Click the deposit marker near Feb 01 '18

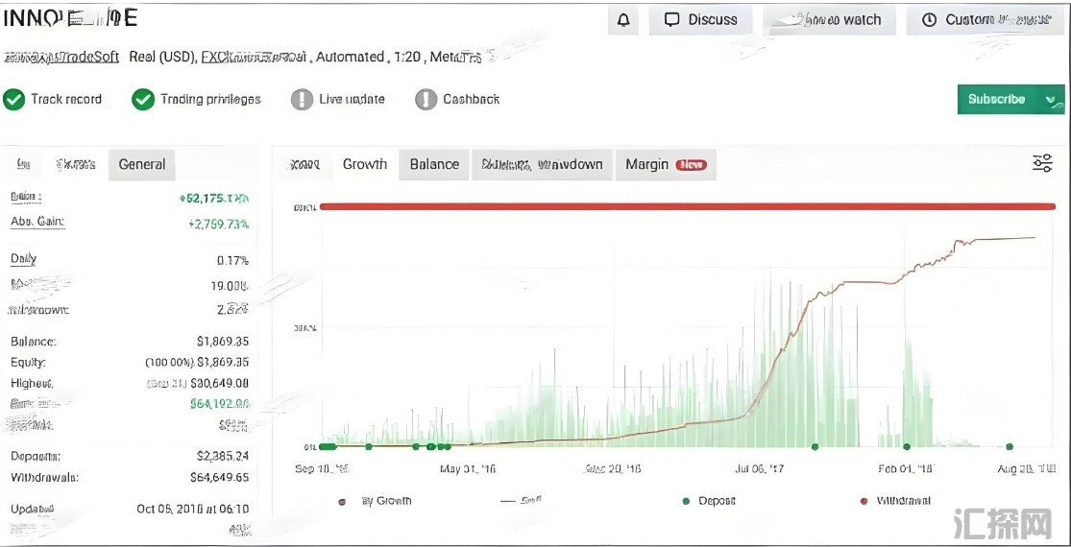click(x=906, y=446)
